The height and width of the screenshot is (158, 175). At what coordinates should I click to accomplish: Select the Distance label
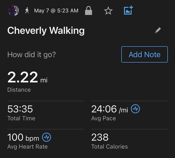click(x=19, y=90)
